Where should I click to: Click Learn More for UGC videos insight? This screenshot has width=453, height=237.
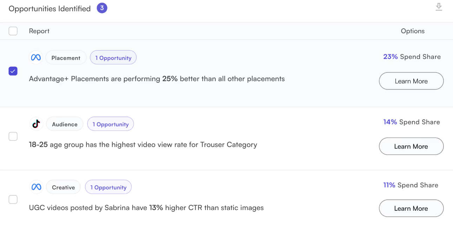[x=411, y=209]
